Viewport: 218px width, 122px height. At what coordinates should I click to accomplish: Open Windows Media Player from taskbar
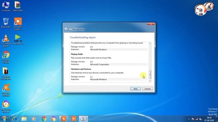pyautogui.click(x=34, y=119)
